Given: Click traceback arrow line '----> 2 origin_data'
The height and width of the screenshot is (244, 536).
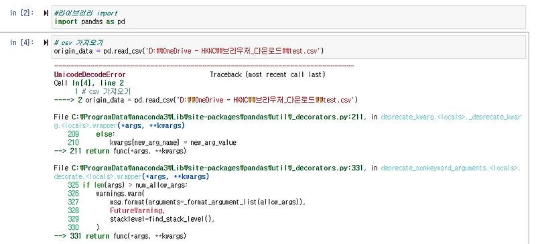Looking at the screenshot, I should click(x=206, y=101).
